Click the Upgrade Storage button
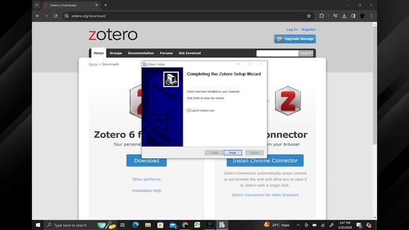 click(295, 39)
